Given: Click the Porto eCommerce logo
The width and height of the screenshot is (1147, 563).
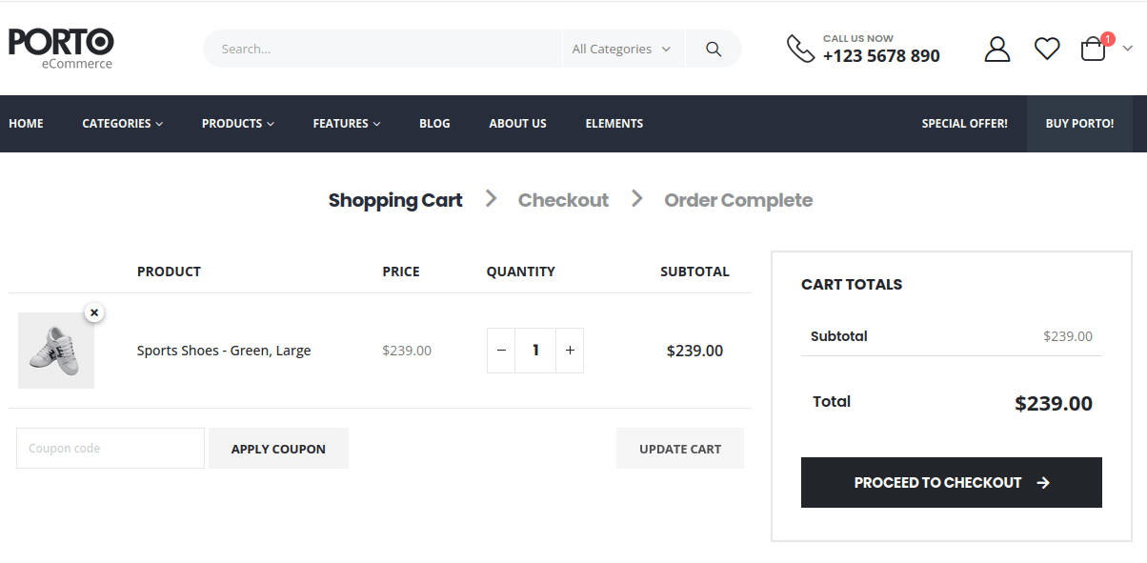Looking at the screenshot, I should [61, 48].
